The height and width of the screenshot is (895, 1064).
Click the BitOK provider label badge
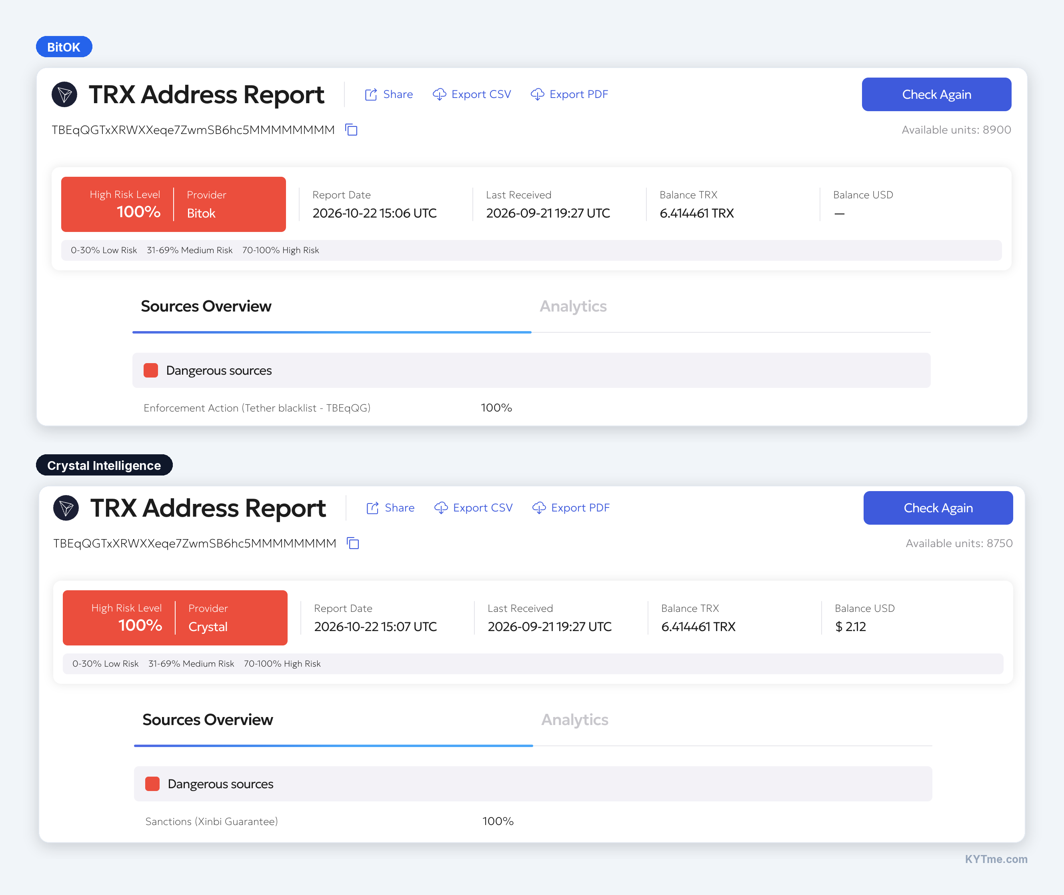tap(64, 47)
